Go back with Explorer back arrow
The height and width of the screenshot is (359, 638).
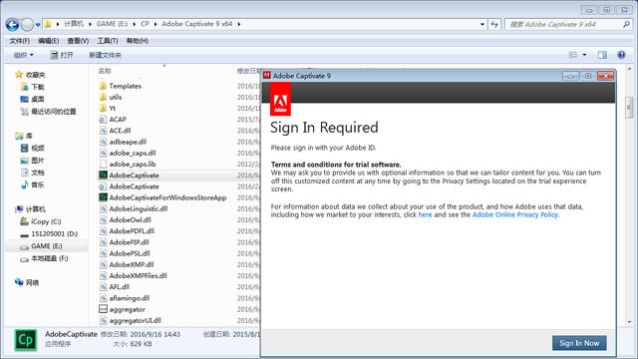pyautogui.click(x=12, y=25)
